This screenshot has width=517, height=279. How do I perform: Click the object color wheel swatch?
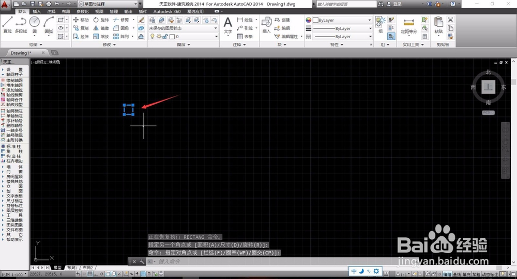[308, 20]
